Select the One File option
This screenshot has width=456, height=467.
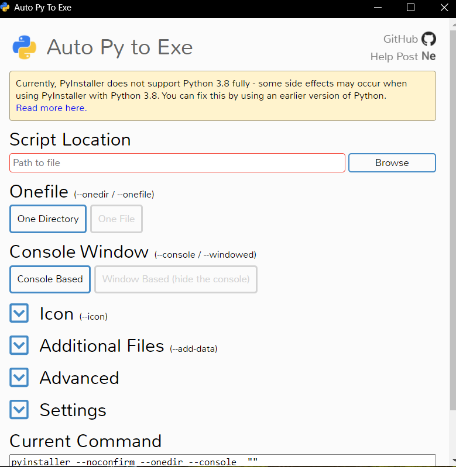pos(116,219)
